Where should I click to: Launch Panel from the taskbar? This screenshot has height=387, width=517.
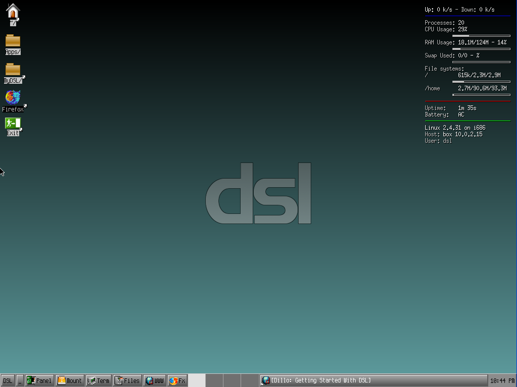pos(39,381)
